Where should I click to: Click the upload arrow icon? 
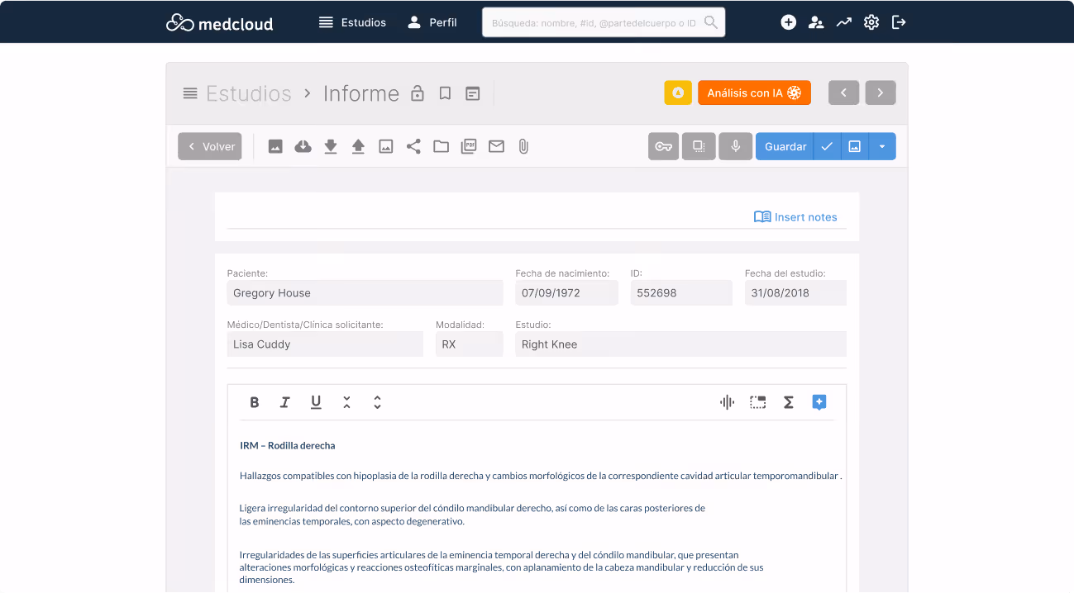tap(358, 146)
